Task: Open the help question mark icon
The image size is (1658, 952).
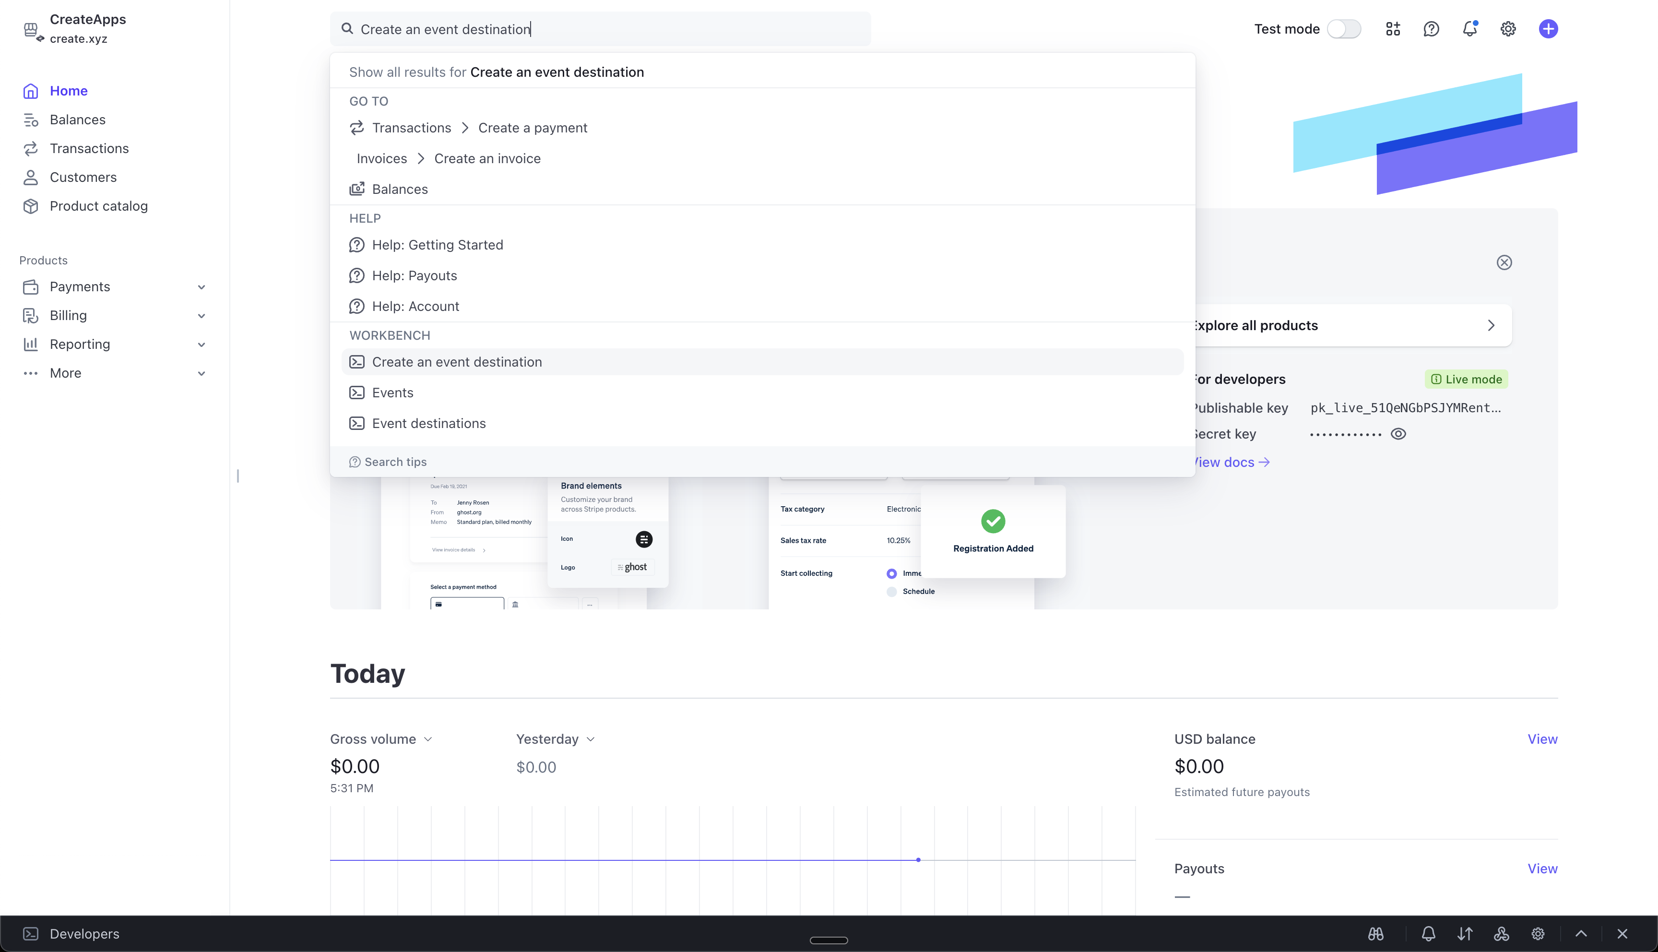Action: coord(1431,29)
